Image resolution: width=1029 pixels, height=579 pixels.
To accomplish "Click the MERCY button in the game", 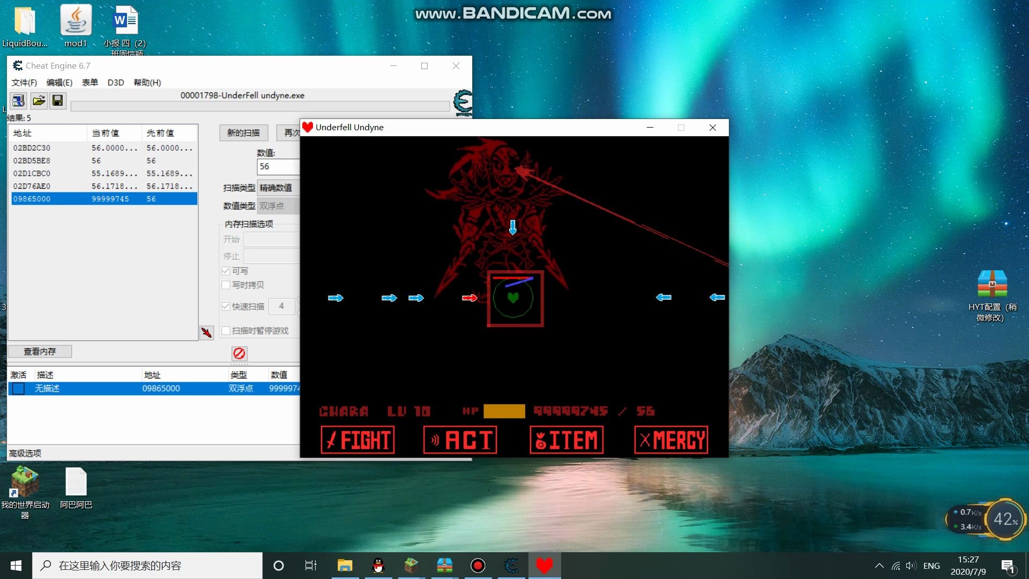I will [671, 440].
